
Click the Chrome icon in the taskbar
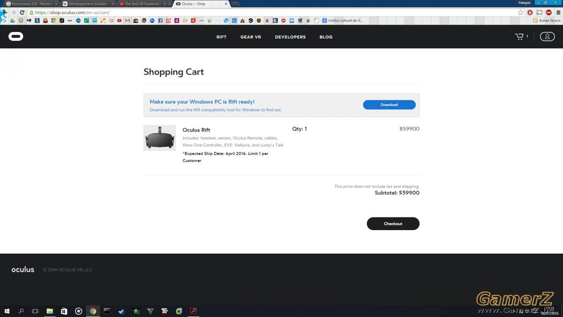(x=93, y=311)
